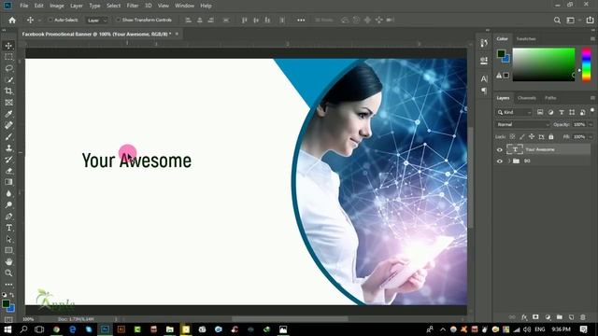The height and width of the screenshot is (336, 598).
Task: Open the Paragraph panel icon
Action: [484, 91]
